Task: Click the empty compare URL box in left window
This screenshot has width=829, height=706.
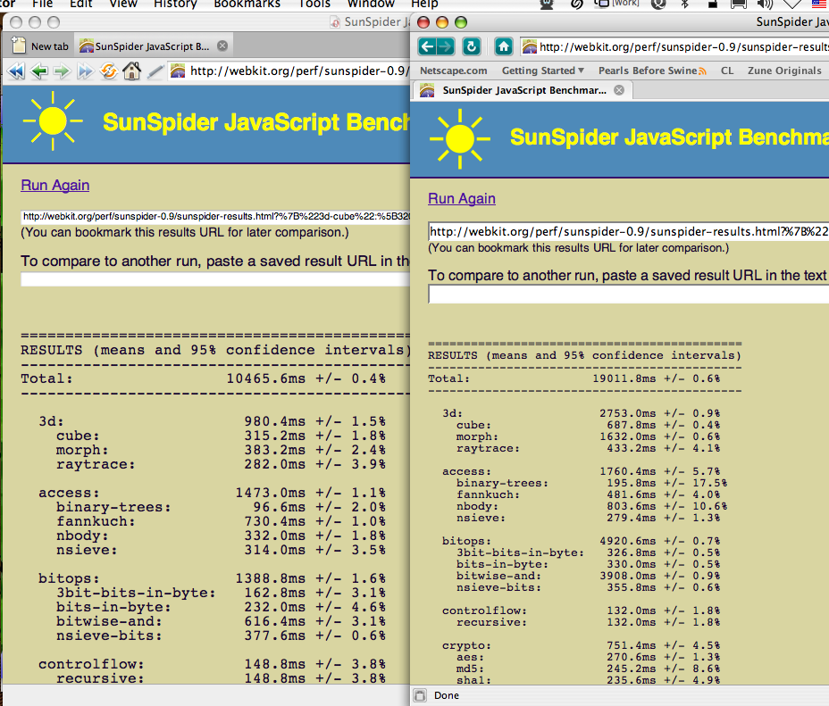Action: tap(215, 279)
